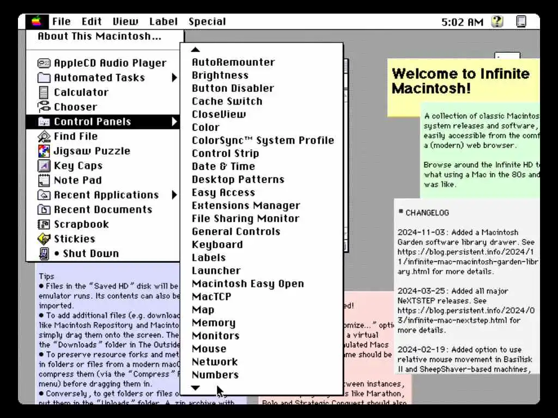Click the down scroll arrow in Control Panels list
Screen dimensions: 558x418
pos(195,388)
